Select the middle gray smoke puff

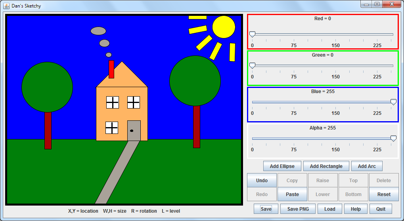pos(104,43)
